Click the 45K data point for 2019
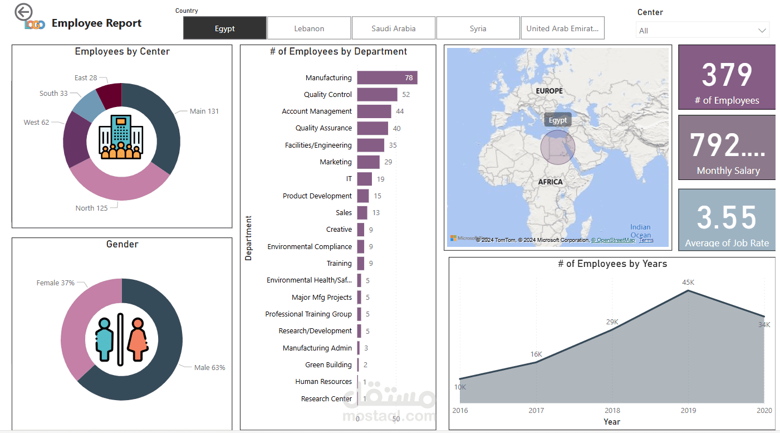780x433 pixels. tap(688, 290)
